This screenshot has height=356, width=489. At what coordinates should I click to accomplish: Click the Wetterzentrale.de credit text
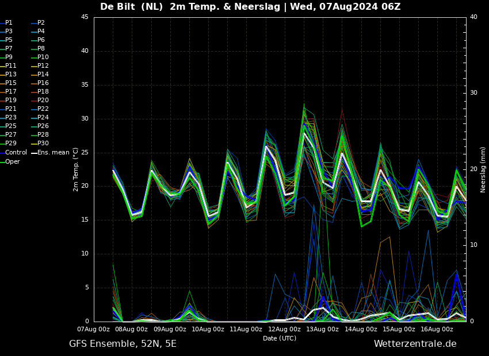[415, 344]
